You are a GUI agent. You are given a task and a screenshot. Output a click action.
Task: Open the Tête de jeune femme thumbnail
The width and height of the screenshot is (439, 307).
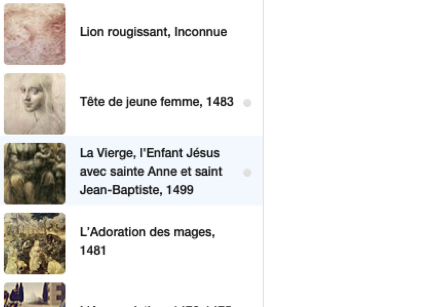35,104
